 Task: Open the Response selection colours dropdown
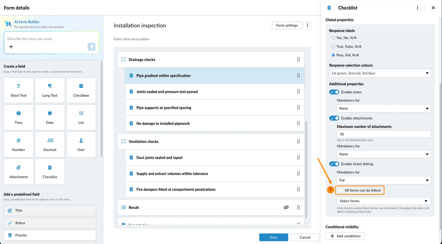point(380,73)
